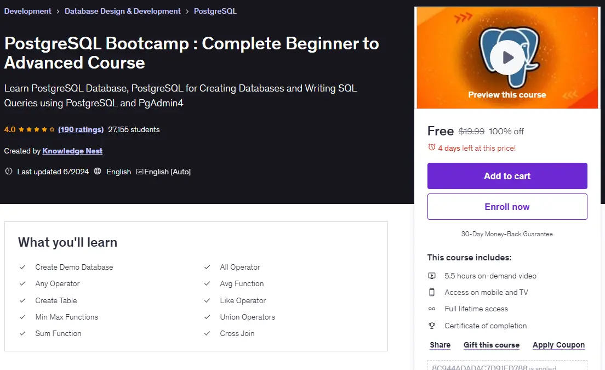605x370 pixels.
Task: Click the on-demand video icon
Action: pyautogui.click(x=432, y=276)
